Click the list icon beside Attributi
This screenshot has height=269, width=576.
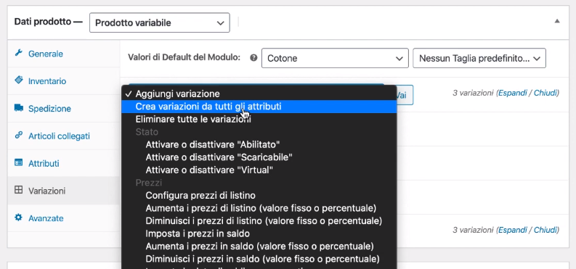tap(18, 162)
